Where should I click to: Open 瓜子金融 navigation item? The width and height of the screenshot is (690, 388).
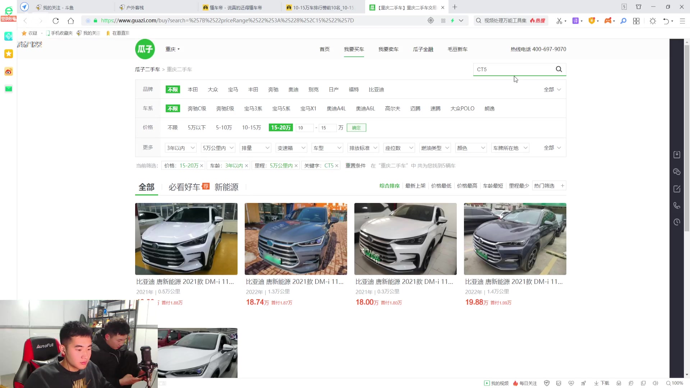point(423,49)
